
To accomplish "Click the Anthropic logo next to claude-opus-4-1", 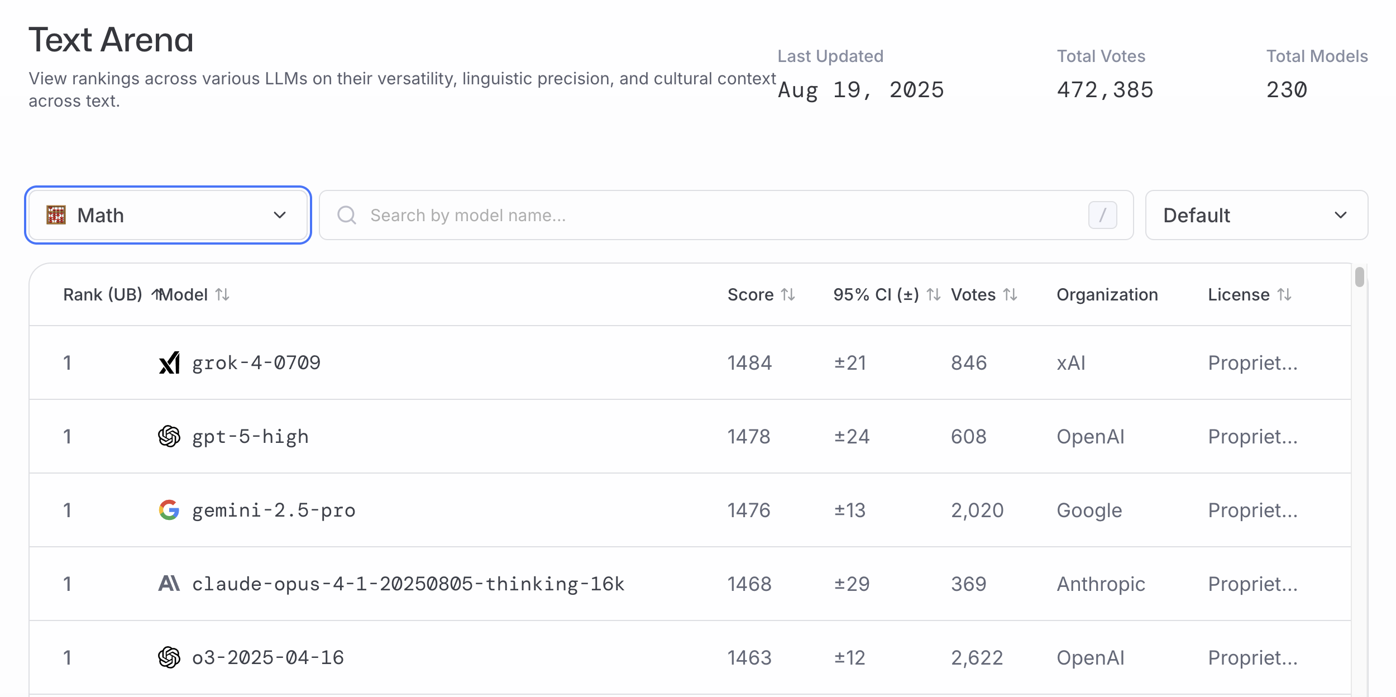I will 169,584.
